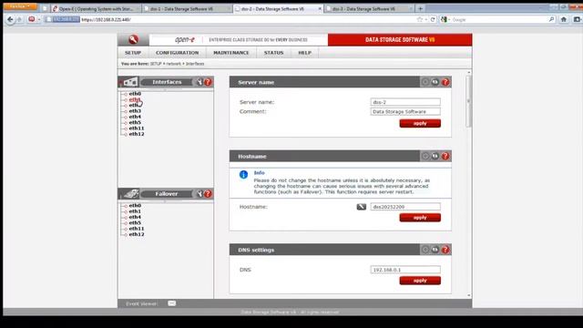Switch to the Open-E Operating System tab
The width and height of the screenshot is (583, 328).
pyautogui.click(x=96, y=8)
